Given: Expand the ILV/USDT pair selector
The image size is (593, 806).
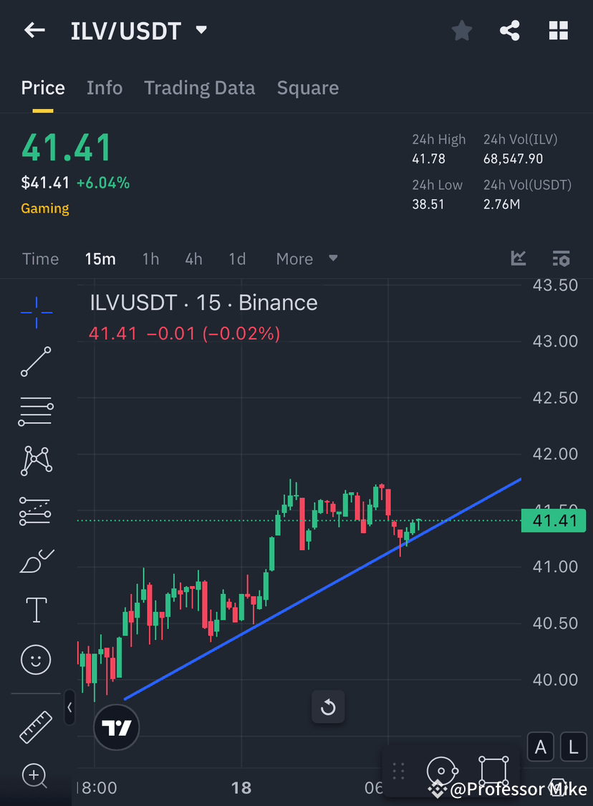Looking at the screenshot, I should tap(201, 30).
